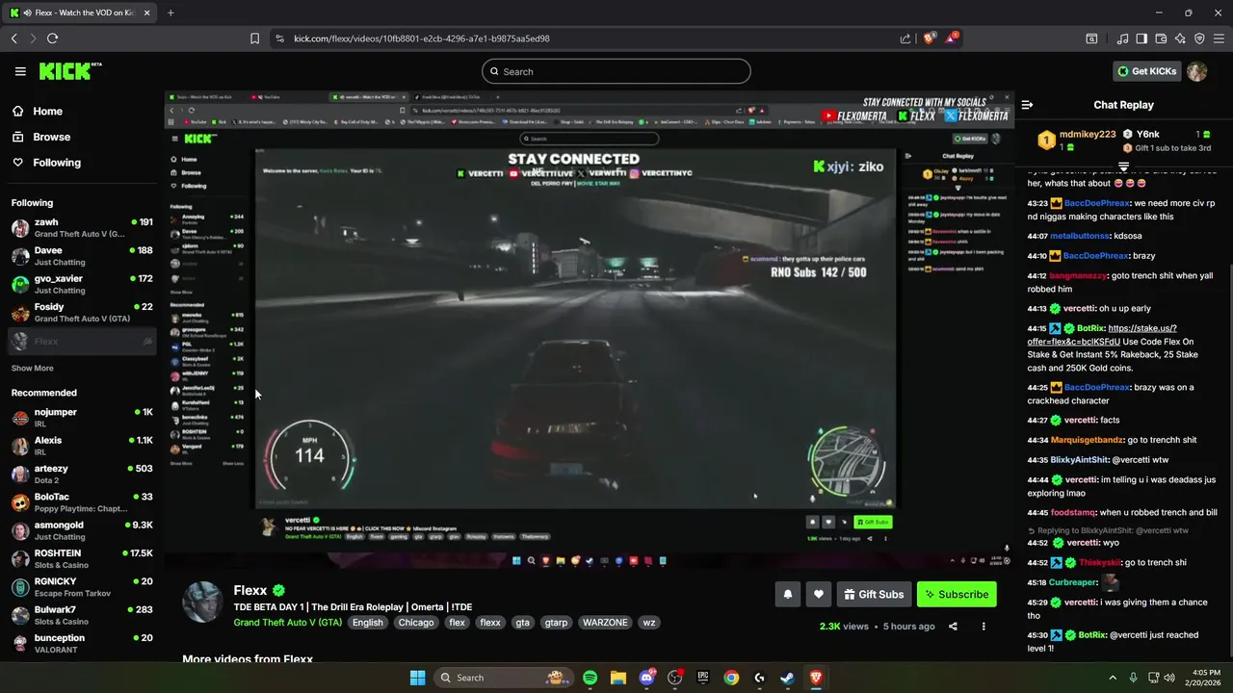Click the tab search icon in toolbar
This screenshot has width=1233, height=693.
click(x=1091, y=38)
